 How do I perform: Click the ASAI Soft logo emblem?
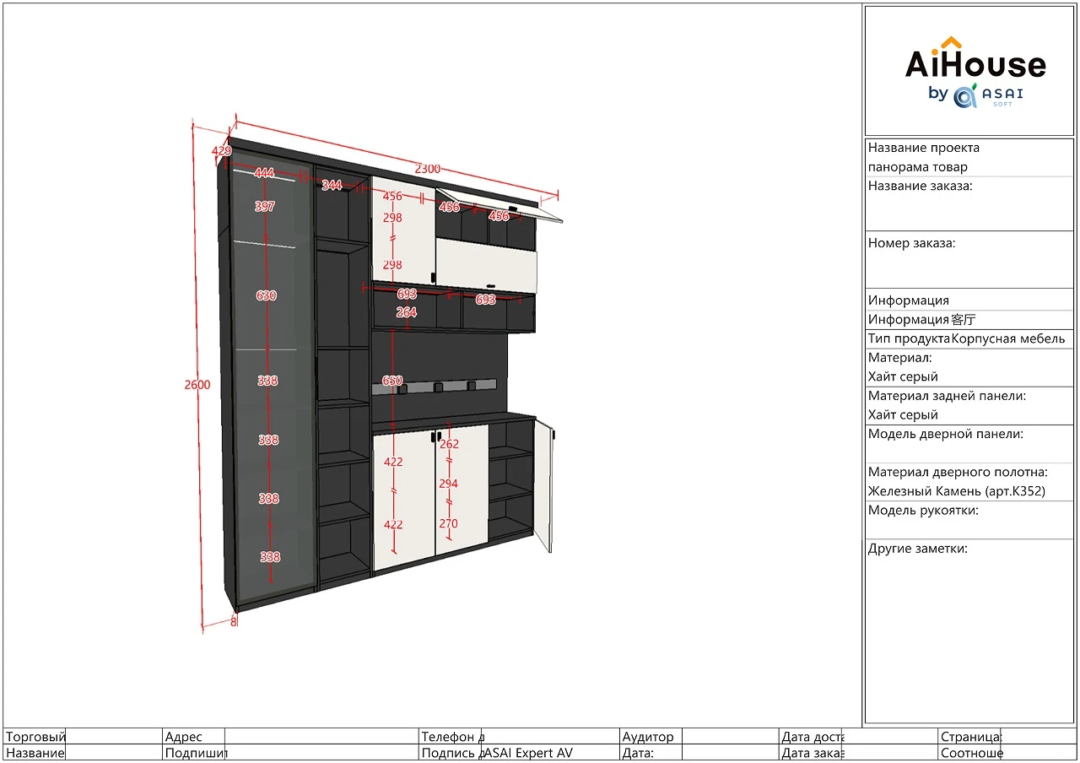click(964, 95)
